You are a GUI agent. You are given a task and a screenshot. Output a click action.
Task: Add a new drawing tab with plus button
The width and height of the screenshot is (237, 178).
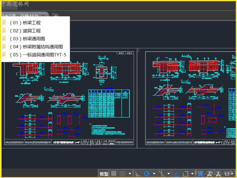55,15
